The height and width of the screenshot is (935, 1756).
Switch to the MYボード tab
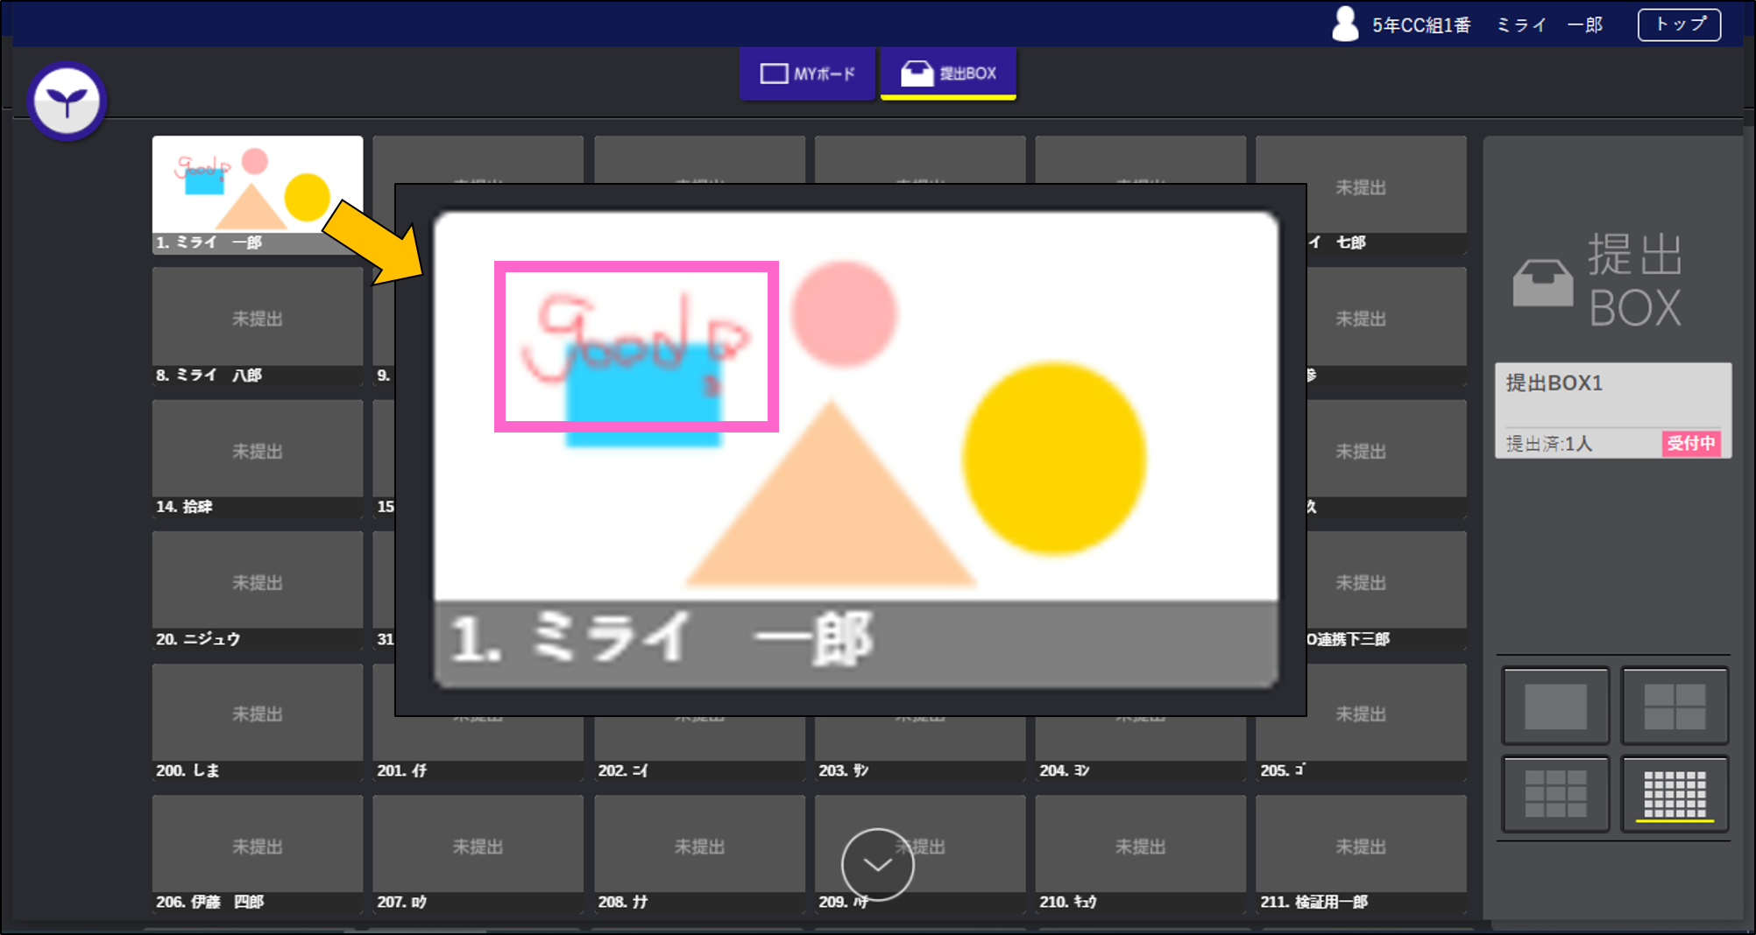coord(807,74)
